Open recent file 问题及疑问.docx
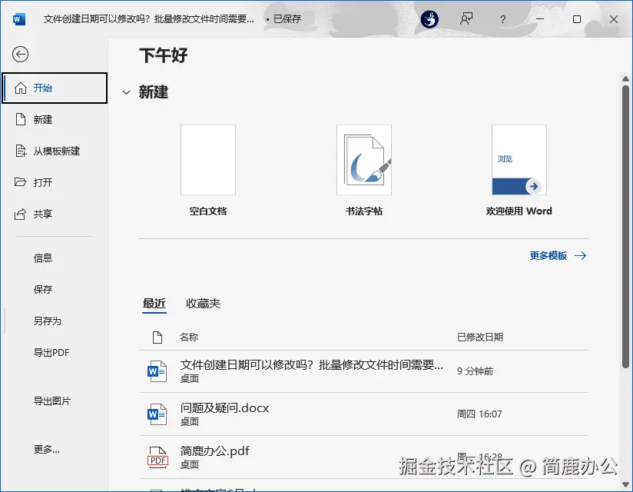This screenshot has width=633, height=492. click(363, 414)
